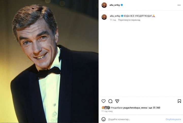This screenshot has width=183, height=123.
Task: Open alla_orfey profile from header username
Action: click(x=115, y=5)
